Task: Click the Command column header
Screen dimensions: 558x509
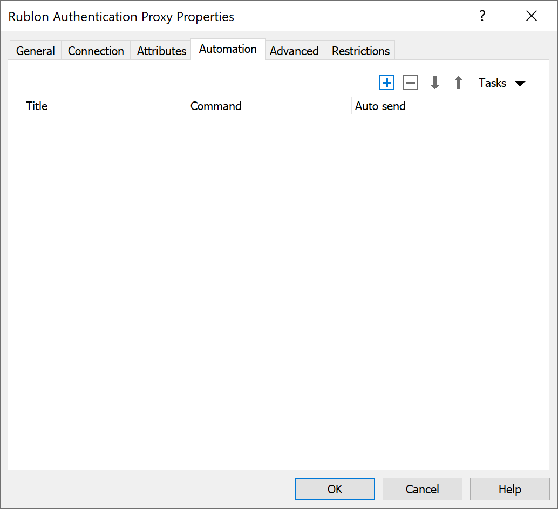Action: tap(269, 106)
